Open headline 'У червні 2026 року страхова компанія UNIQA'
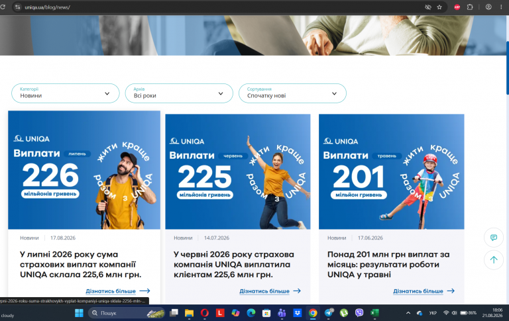This screenshot has height=321, width=509. pyautogui.click(x=234, y=264)
